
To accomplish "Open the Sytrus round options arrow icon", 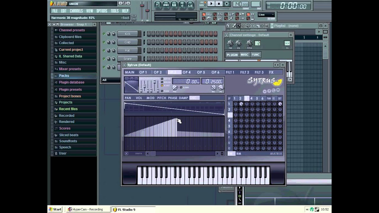I will (265, 91).
